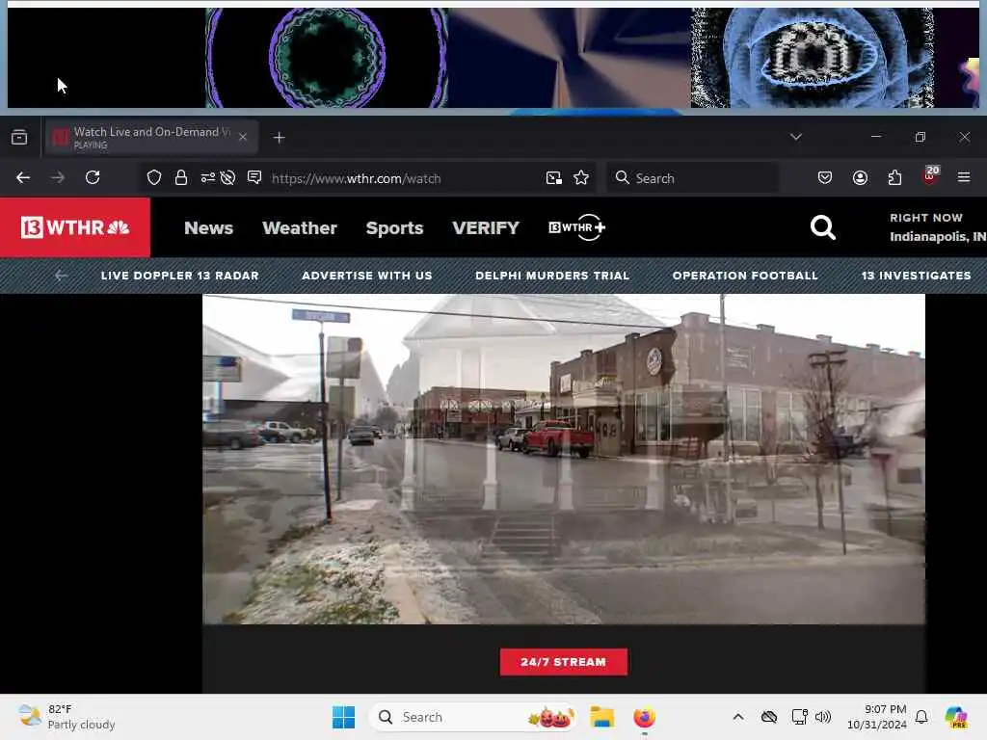Click the taskbar Search box

[472, 717]
